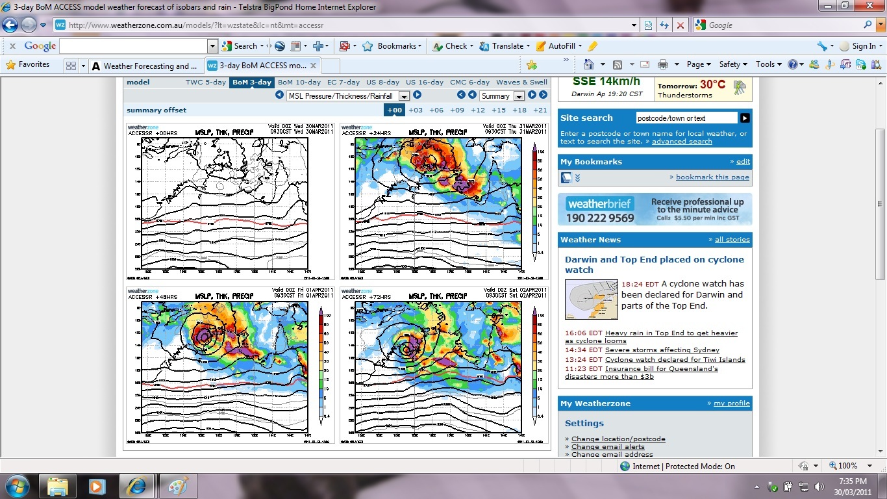The width and height of the screenshot is (887, 499).
Task: Click the site search go arrow button
Action: (x=745, y=118)
